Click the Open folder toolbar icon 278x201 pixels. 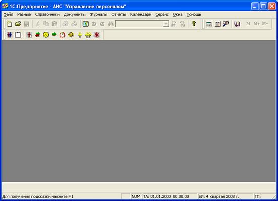[18, 24]
